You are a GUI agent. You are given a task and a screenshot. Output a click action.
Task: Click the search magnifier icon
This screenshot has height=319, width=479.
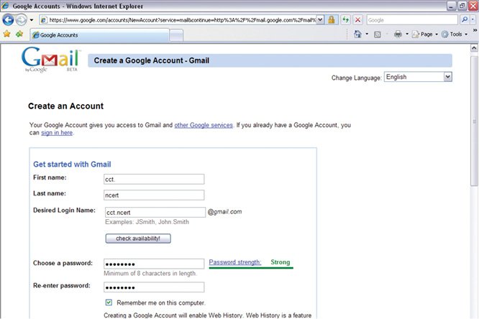click(x=465, y=20)
